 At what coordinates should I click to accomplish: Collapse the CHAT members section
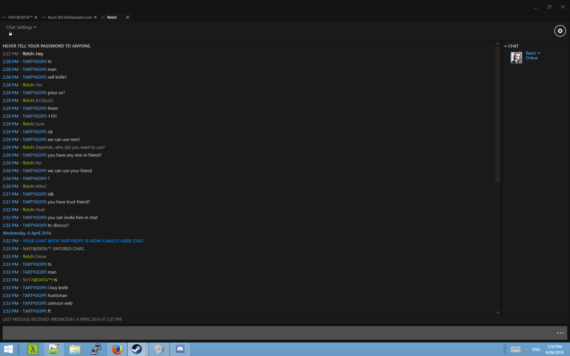pyautogui.click(x=506, y=46)
